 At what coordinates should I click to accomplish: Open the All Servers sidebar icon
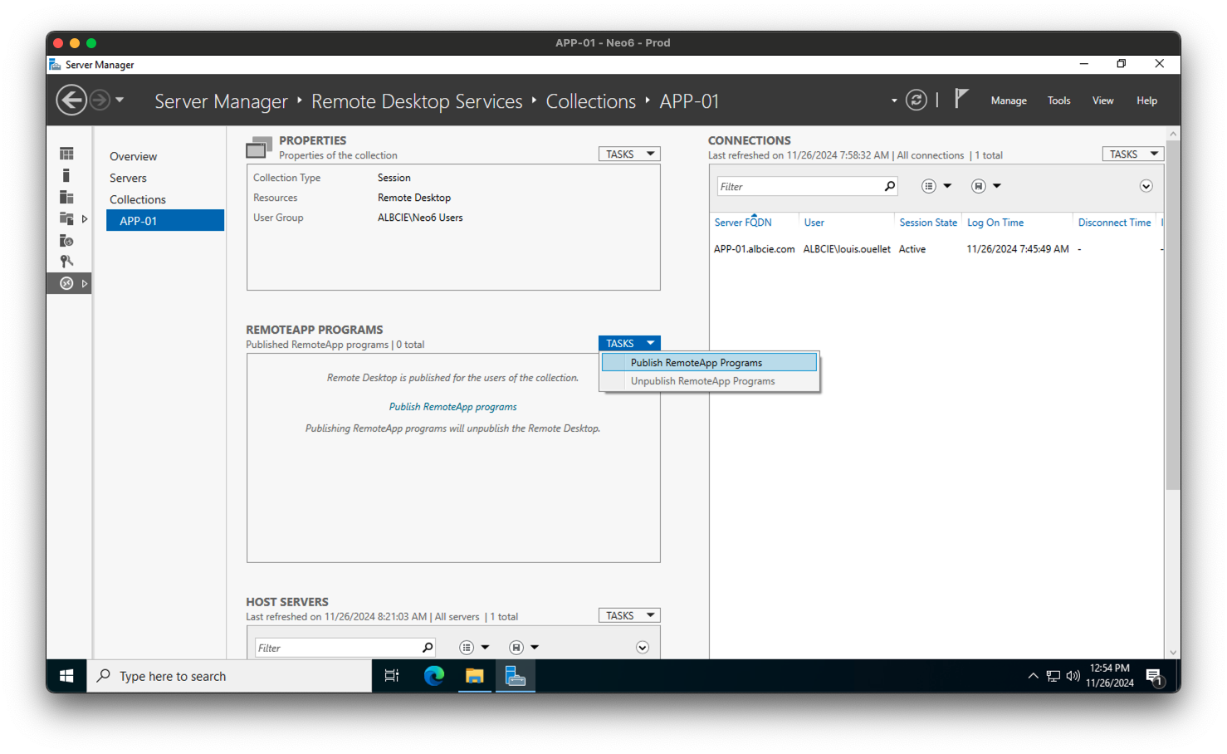point(66,197)
